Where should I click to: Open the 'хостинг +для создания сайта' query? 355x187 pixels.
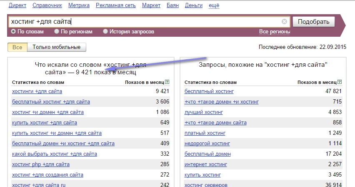click(x=48, y=175)
